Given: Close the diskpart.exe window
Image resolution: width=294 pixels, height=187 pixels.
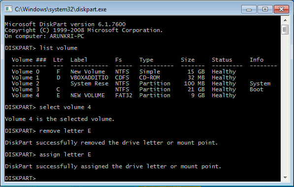Looking at the screenshot, I should pos(281,9).
